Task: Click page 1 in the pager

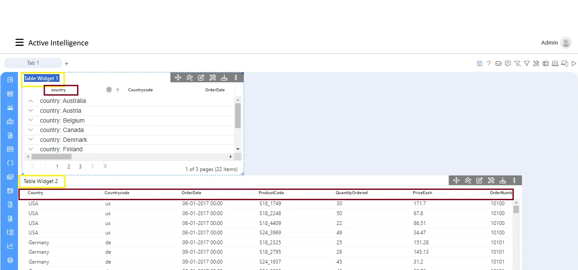Action: pyautogui.click(x=57, y=166)
